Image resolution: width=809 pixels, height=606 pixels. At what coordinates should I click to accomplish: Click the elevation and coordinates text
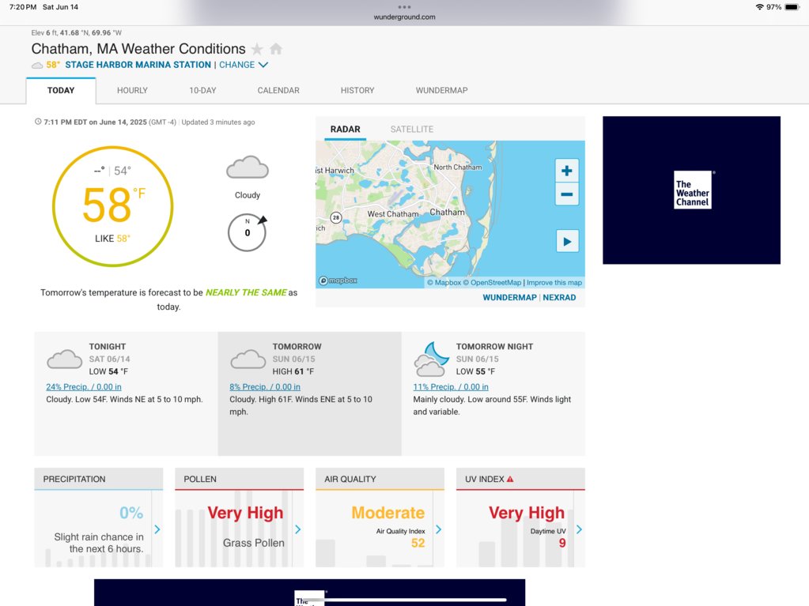(77, 32)
